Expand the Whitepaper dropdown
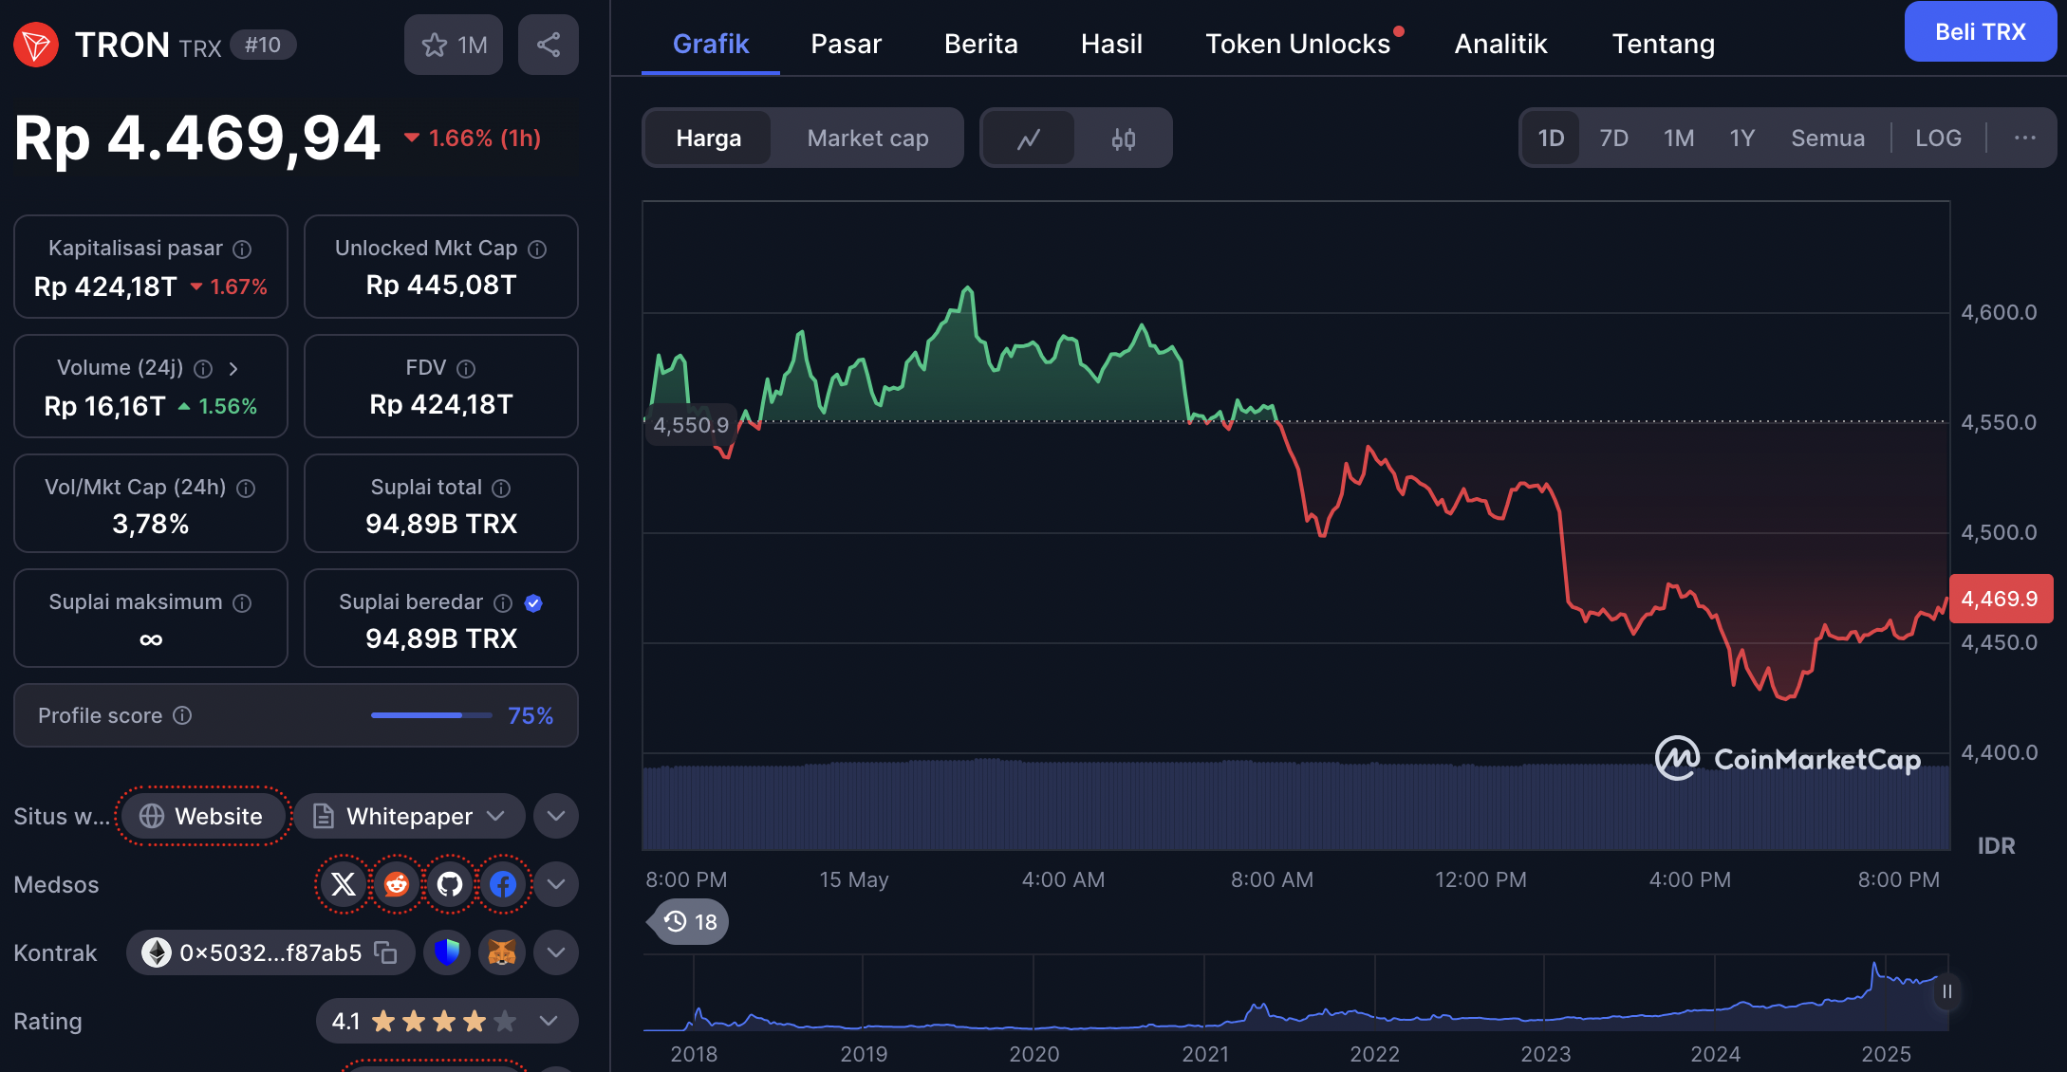This screenshot has width=2067, height=1072. (x=409, y=816)
